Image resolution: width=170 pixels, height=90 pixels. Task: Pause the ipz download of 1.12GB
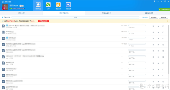tap(153, 63)
